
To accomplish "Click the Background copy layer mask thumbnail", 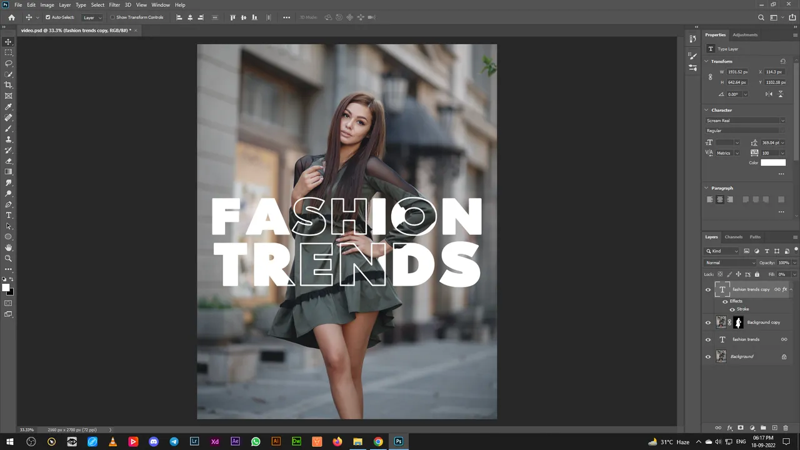I will tap(738, 322).
